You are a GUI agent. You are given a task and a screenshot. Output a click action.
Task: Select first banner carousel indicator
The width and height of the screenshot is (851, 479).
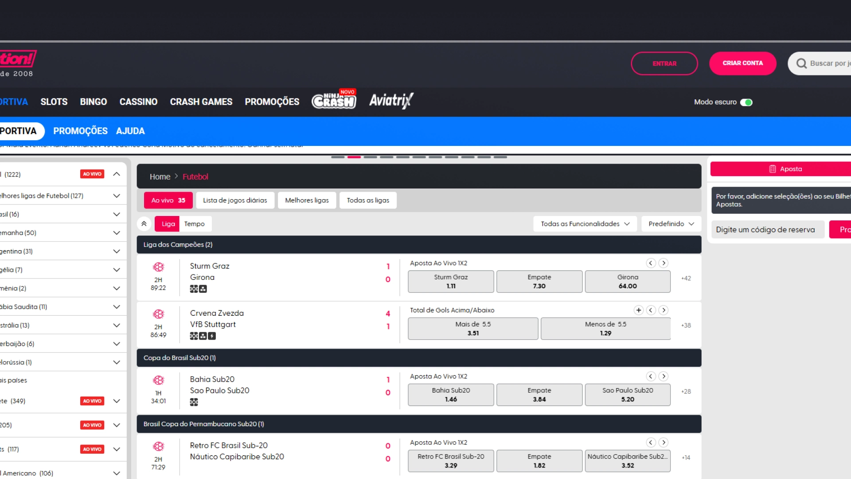click(338, 157)
